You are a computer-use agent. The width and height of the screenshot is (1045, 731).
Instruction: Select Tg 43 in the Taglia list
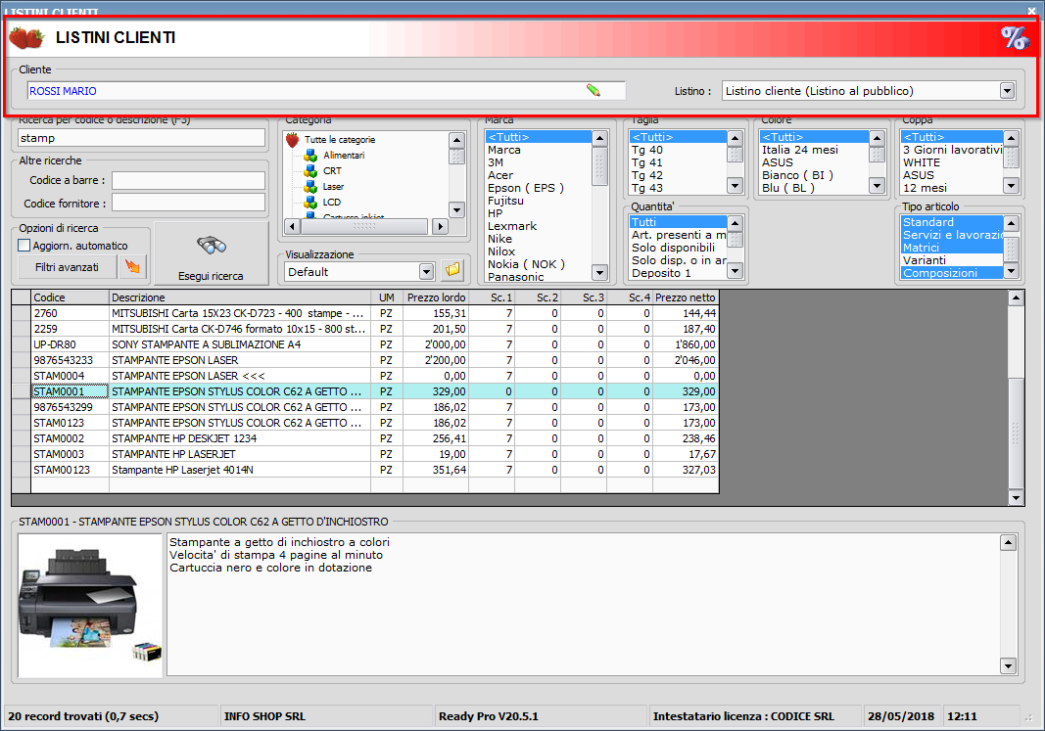pos(679,188)
